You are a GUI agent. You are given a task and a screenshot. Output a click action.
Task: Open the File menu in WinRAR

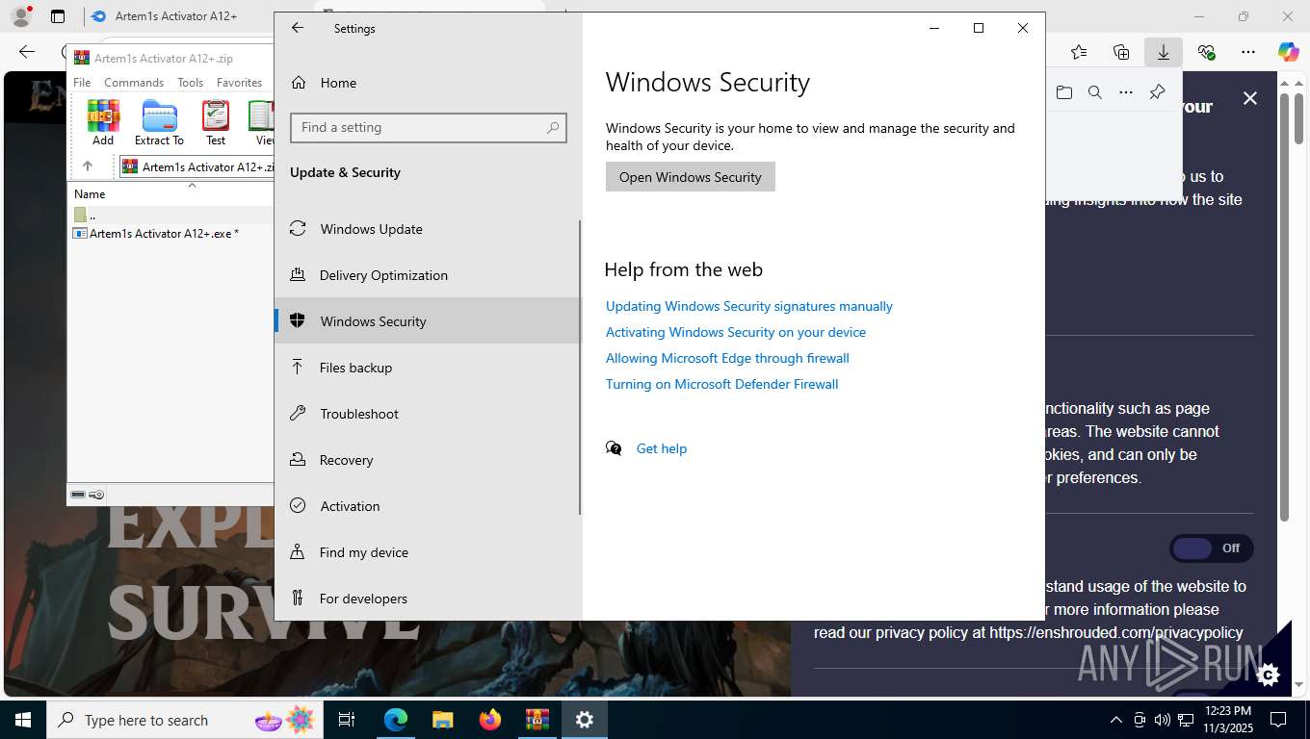tap(82, 83)
